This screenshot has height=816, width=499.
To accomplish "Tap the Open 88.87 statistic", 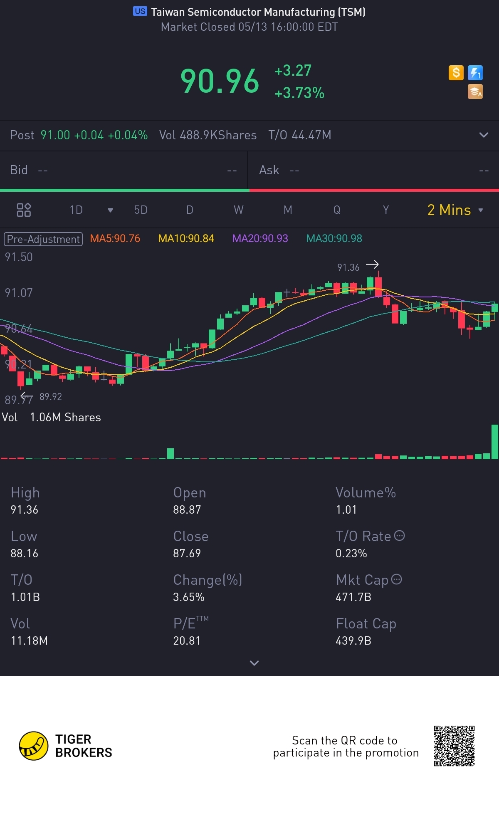I will point(190,501).
